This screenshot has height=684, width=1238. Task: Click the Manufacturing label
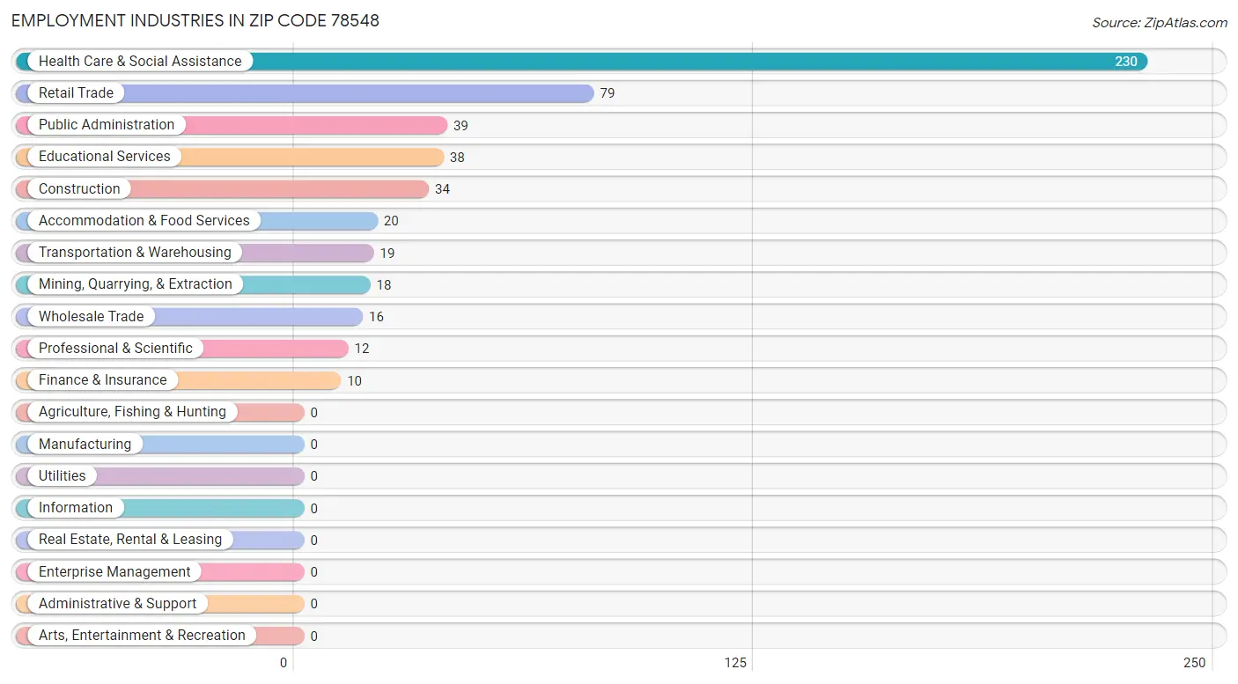tap(85, 444)
